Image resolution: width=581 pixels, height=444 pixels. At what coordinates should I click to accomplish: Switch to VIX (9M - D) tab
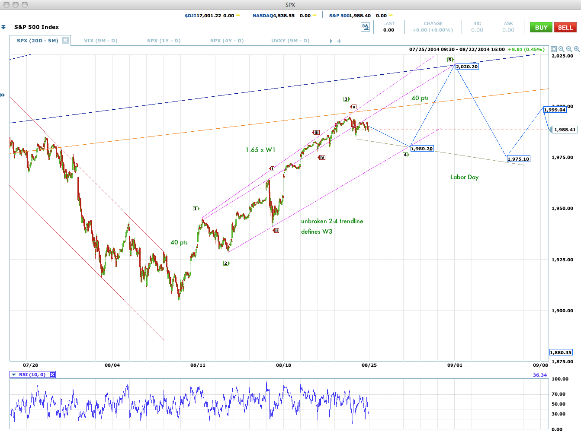[100, 41]
